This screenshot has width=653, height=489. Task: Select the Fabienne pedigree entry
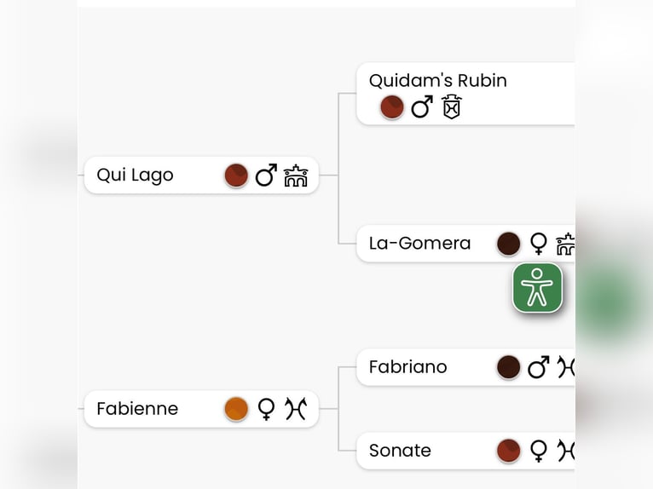137,409
